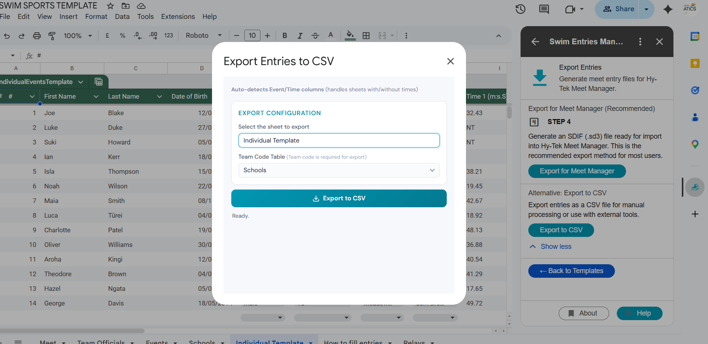Select the paint format roller icon
Viewport: 708px width, 344px height.
[x=52, y=36]
